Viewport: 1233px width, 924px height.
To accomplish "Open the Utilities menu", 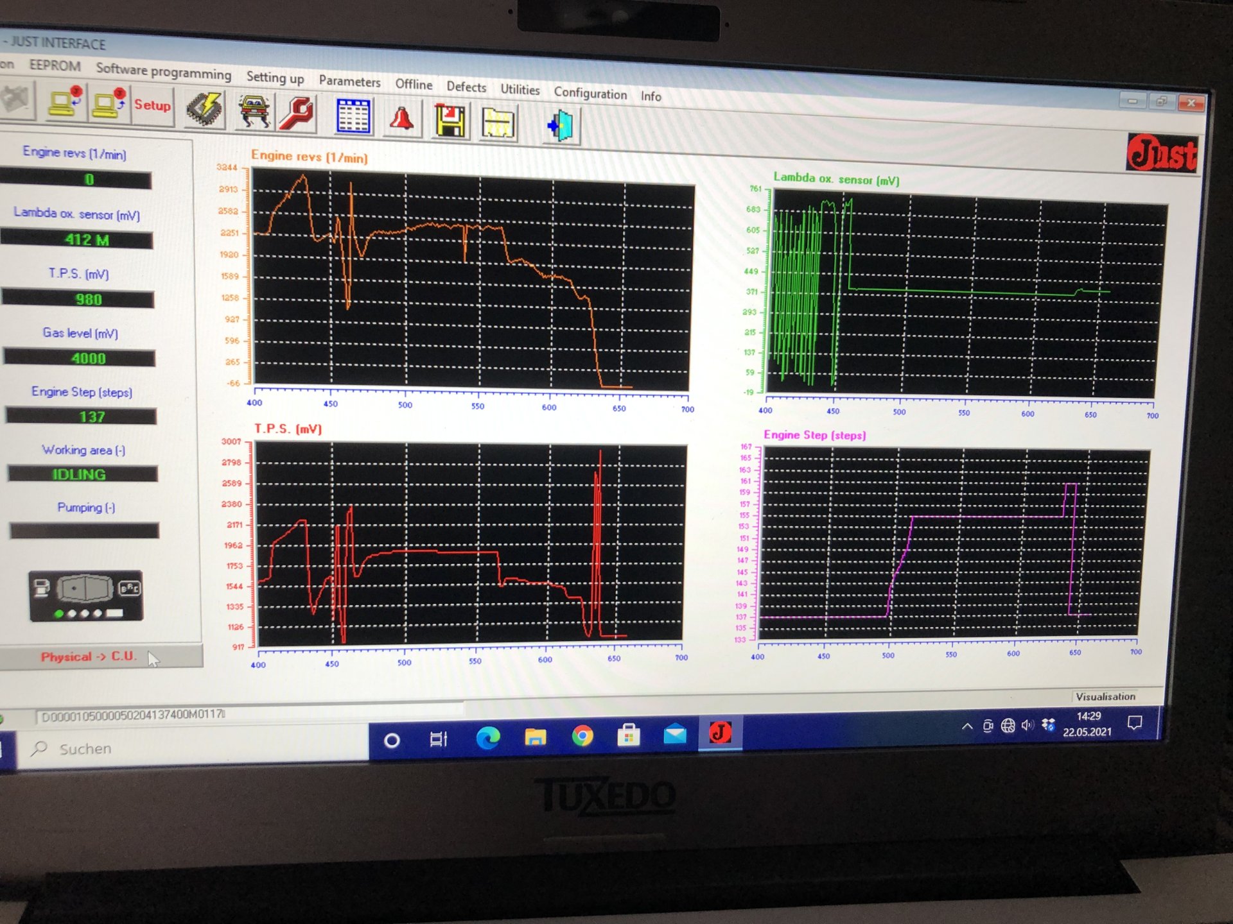I will coord(520,90).
